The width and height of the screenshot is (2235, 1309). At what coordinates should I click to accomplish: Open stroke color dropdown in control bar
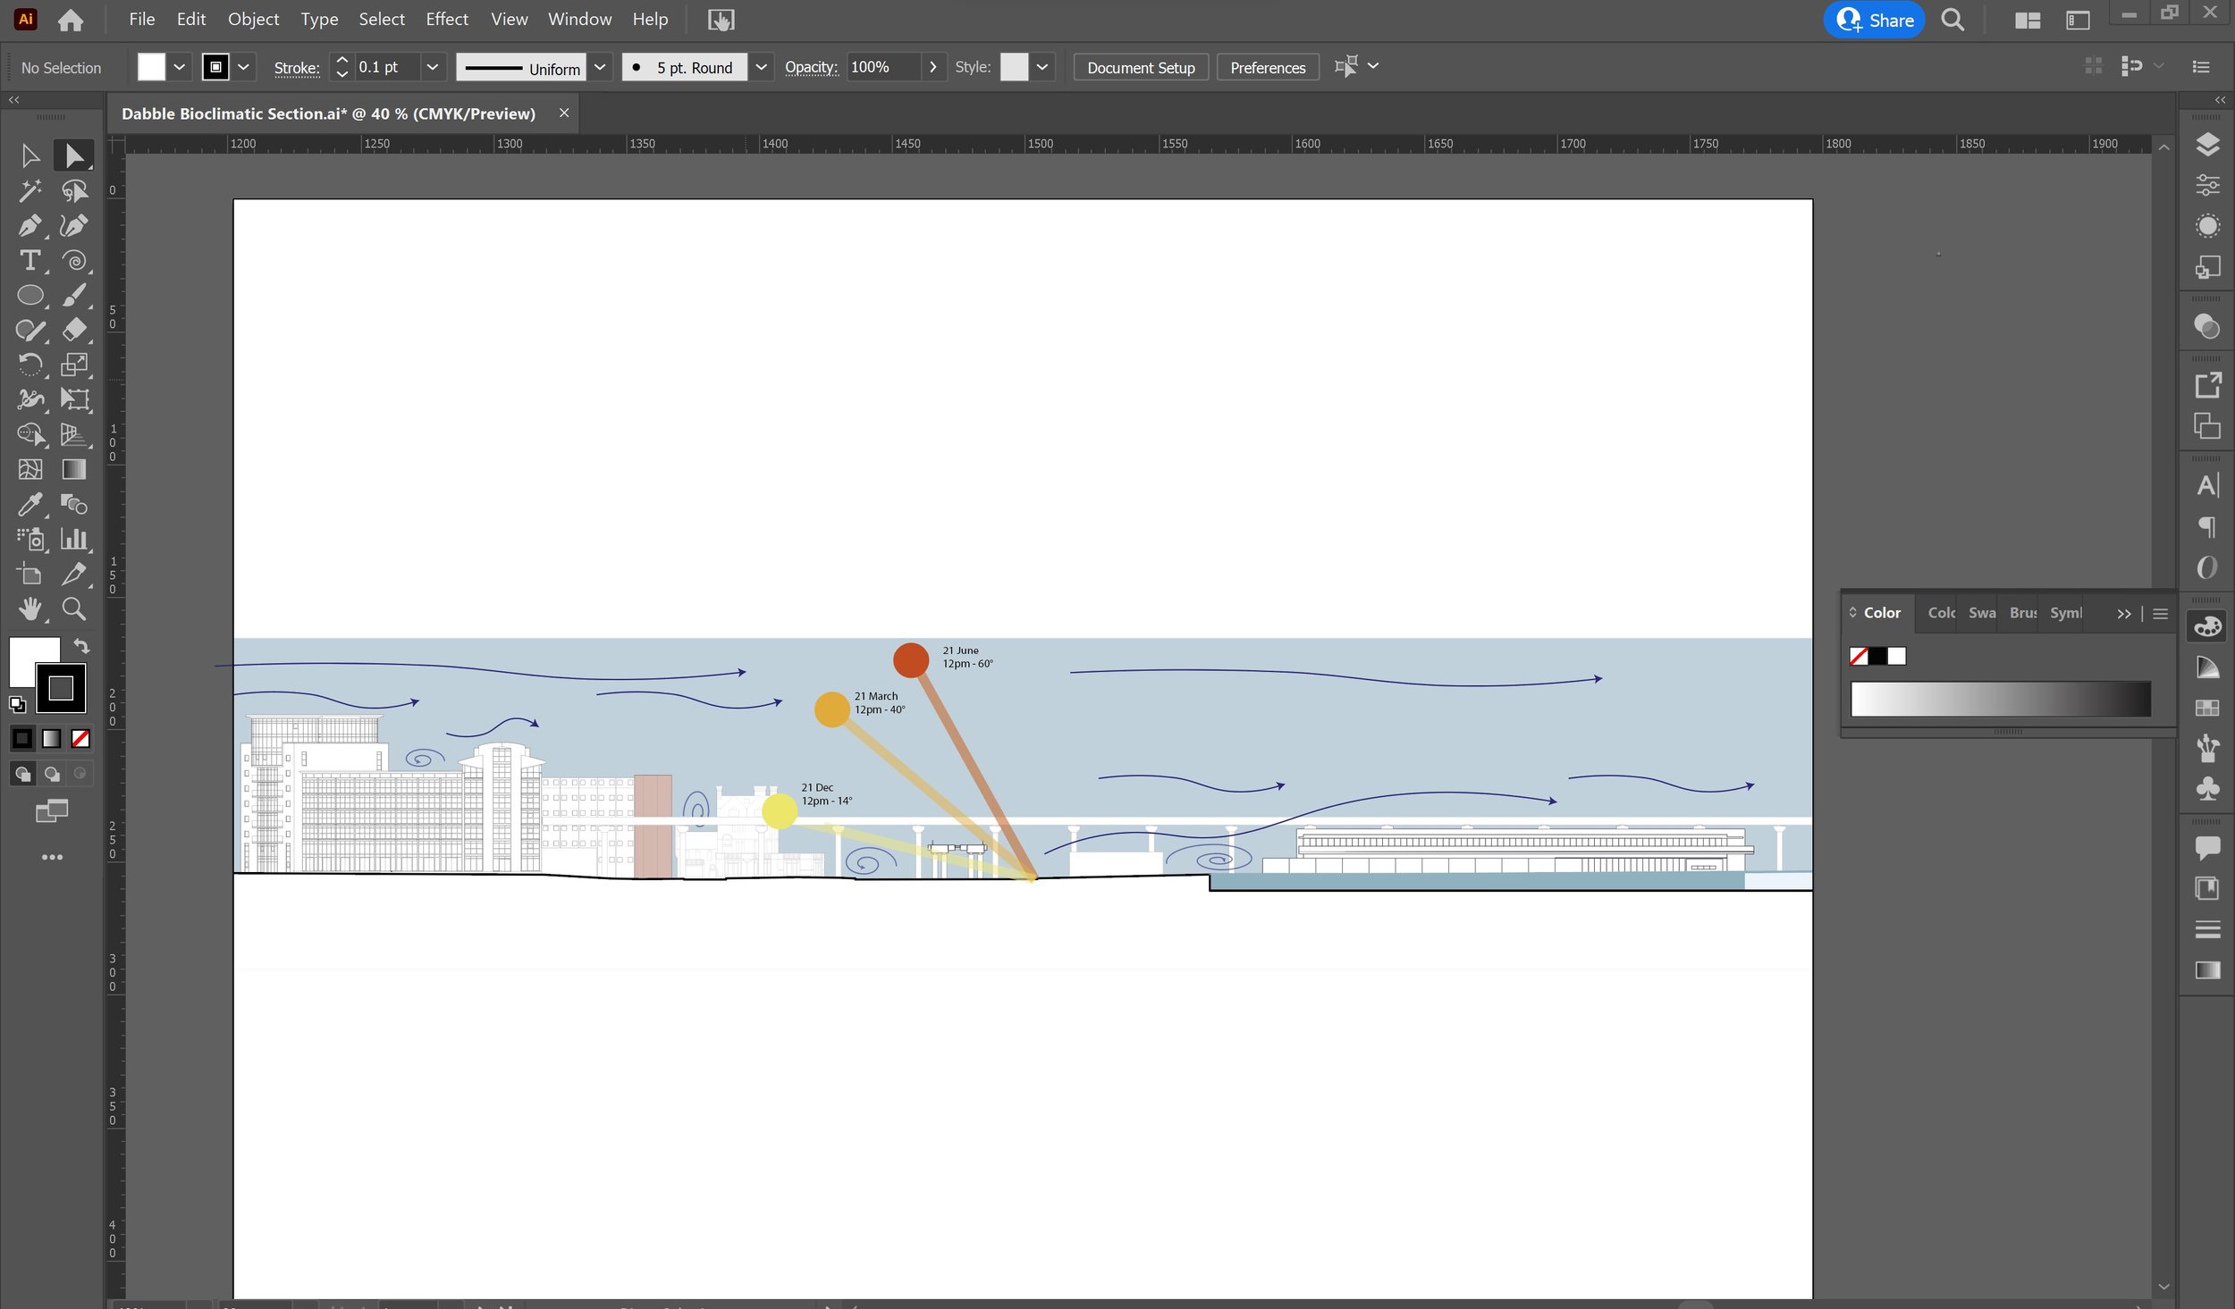(x=243, y=67)
